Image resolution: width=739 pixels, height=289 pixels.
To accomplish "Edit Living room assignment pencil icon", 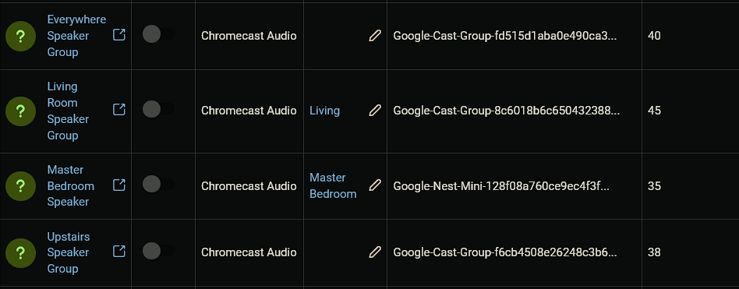I will pyautogui.click(x=375, y=111).
